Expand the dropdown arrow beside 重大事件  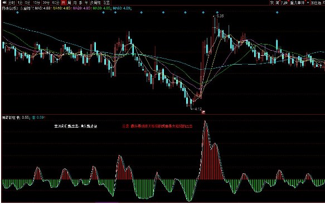pyautogui.click(x=308, y=2)
